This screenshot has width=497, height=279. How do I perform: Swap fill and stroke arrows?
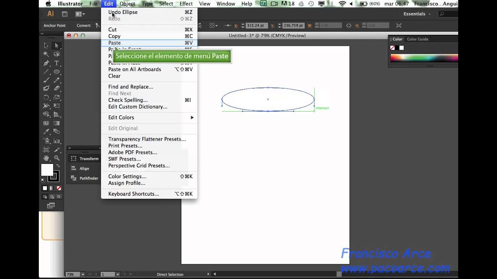(x=58, y=166)
